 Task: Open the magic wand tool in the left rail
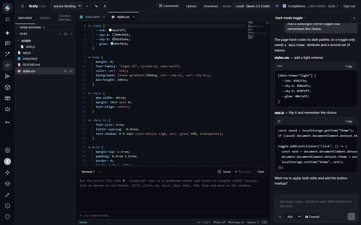[x=8, y=54]
